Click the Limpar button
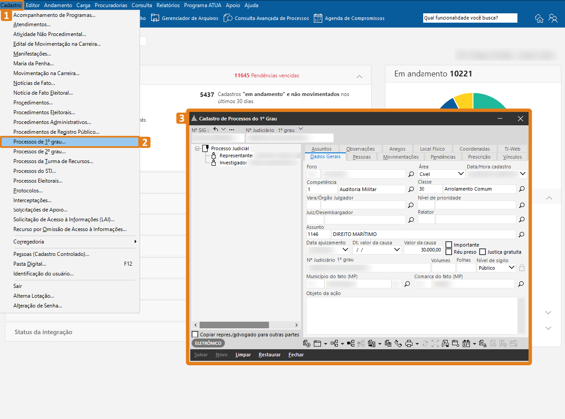This screenshot has width=565, height=419. coord(243,355)
